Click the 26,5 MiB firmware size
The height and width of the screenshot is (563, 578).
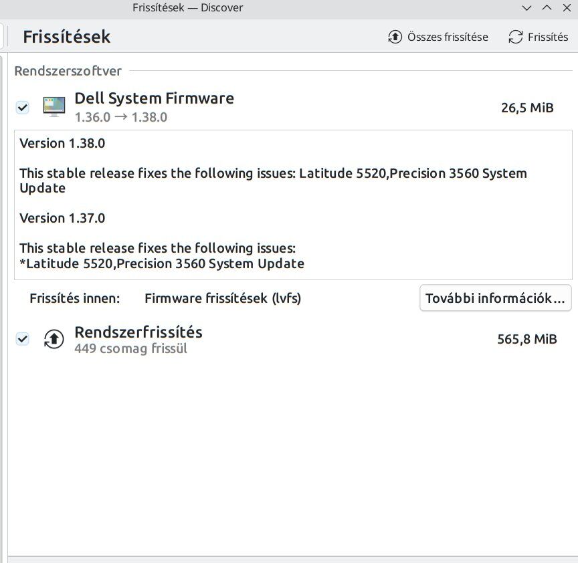click(527, 108)
